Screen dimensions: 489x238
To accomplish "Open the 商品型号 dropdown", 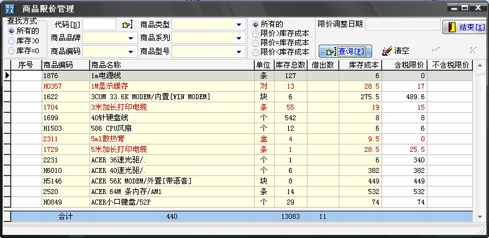I will click(239, 51).
